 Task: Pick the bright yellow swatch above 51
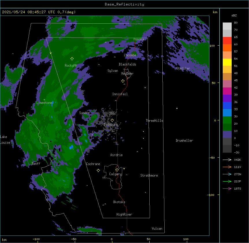[227, 62]
